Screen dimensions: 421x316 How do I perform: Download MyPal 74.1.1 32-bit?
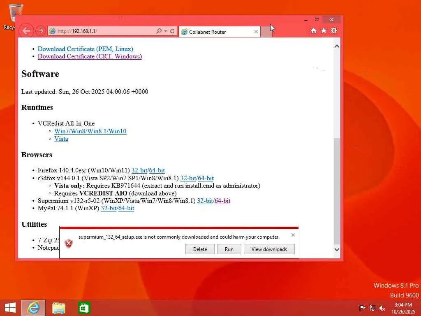[109, 208]
